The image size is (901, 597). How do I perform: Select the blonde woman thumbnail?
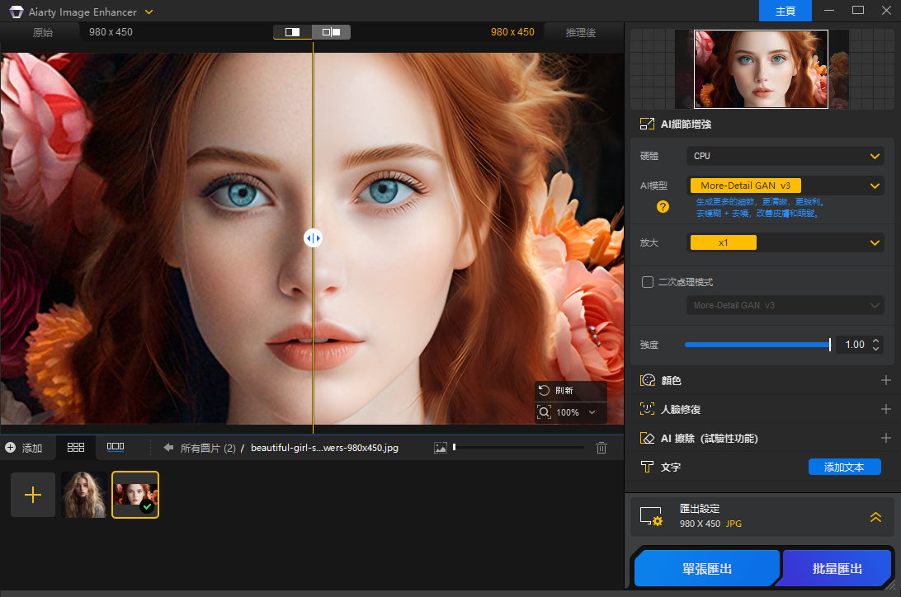(84, 495)
